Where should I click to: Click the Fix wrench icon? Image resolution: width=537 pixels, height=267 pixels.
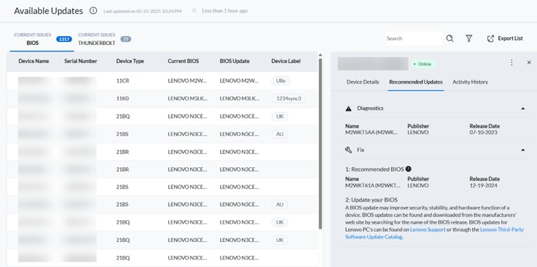(349, 149)
